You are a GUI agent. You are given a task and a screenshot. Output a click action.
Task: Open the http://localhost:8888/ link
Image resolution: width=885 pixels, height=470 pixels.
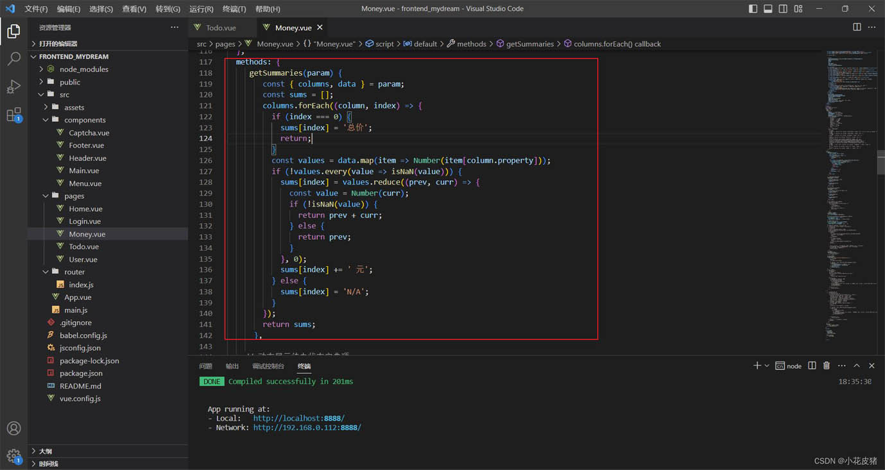(298, 418)
